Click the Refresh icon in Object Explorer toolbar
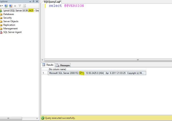This screenshot has width=172, height=121. coord(24,6)
